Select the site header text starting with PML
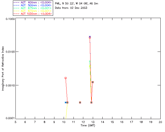Screen dimensions: 165x132 click(x=77, y=4)
